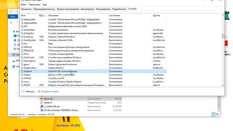Click the EventLog service icon
233x131 pixels.
tap(22, 37)
